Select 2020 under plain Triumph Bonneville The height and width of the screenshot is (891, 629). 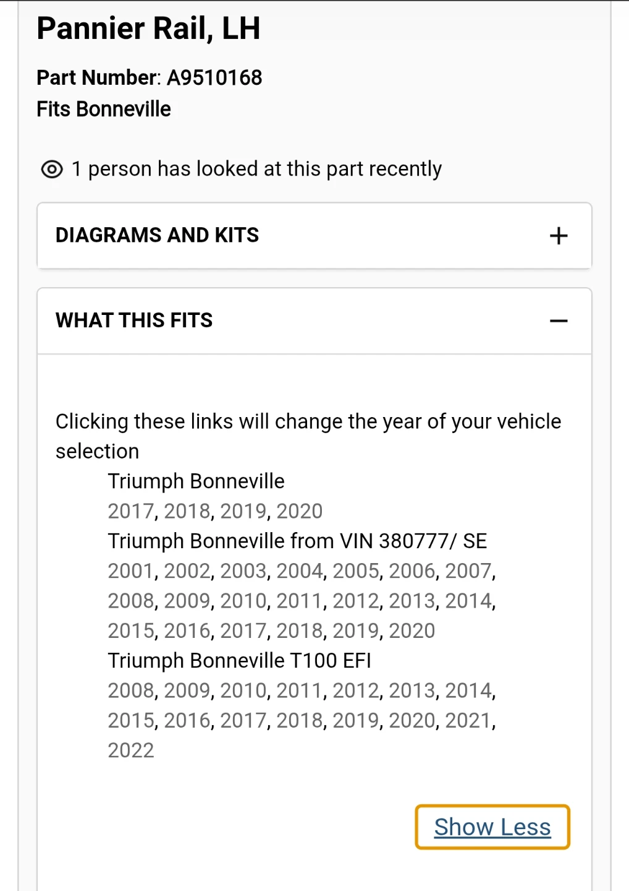click(300, 511)
